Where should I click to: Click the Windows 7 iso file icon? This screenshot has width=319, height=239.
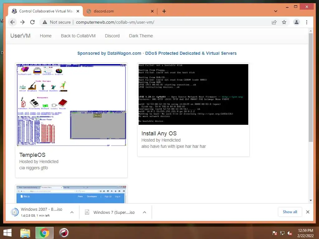87,212
